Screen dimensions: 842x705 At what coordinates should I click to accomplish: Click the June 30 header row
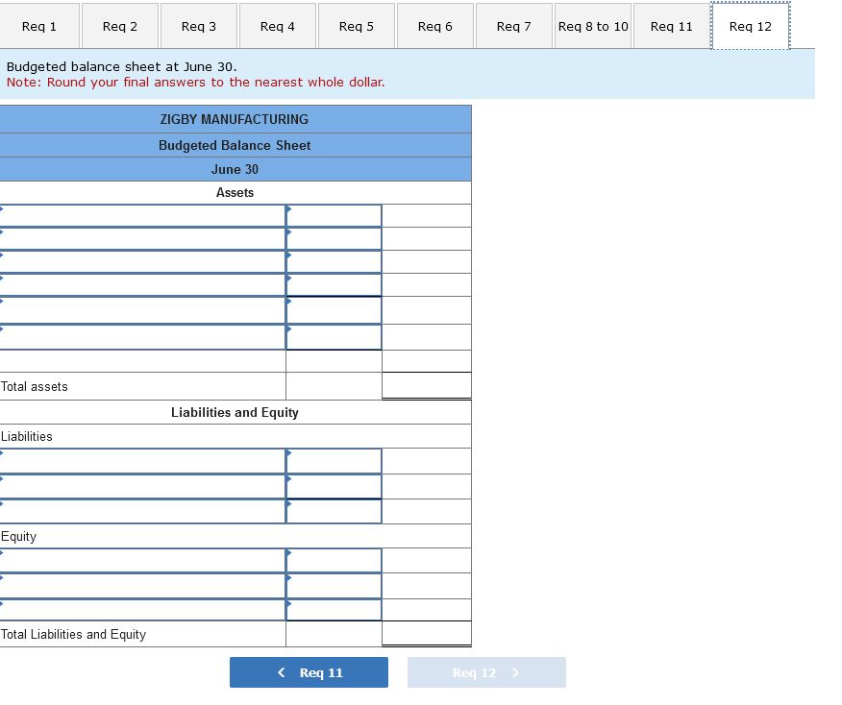235,169
